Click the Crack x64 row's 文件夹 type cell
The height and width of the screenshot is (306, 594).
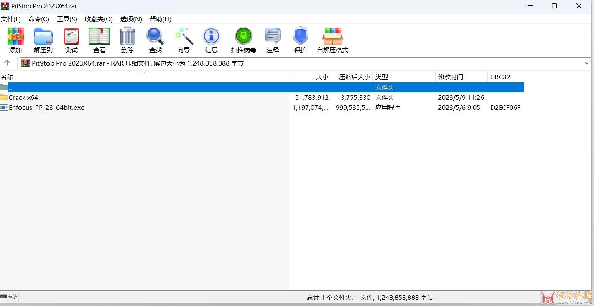385,97
